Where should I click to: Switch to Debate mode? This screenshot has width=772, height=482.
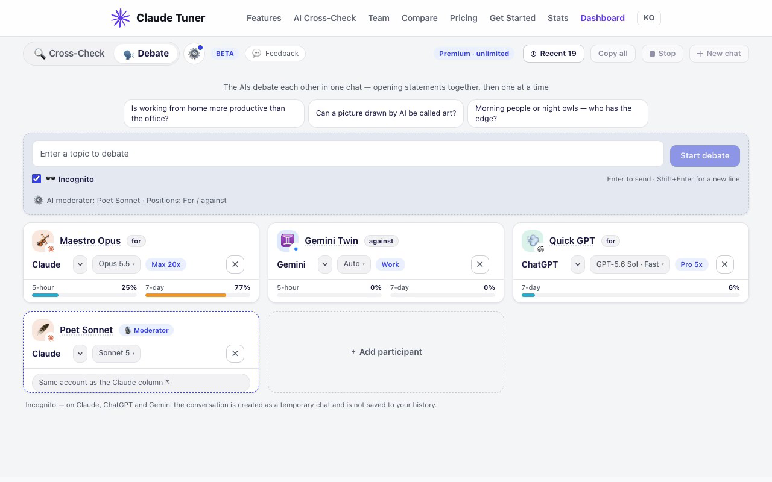146,54
